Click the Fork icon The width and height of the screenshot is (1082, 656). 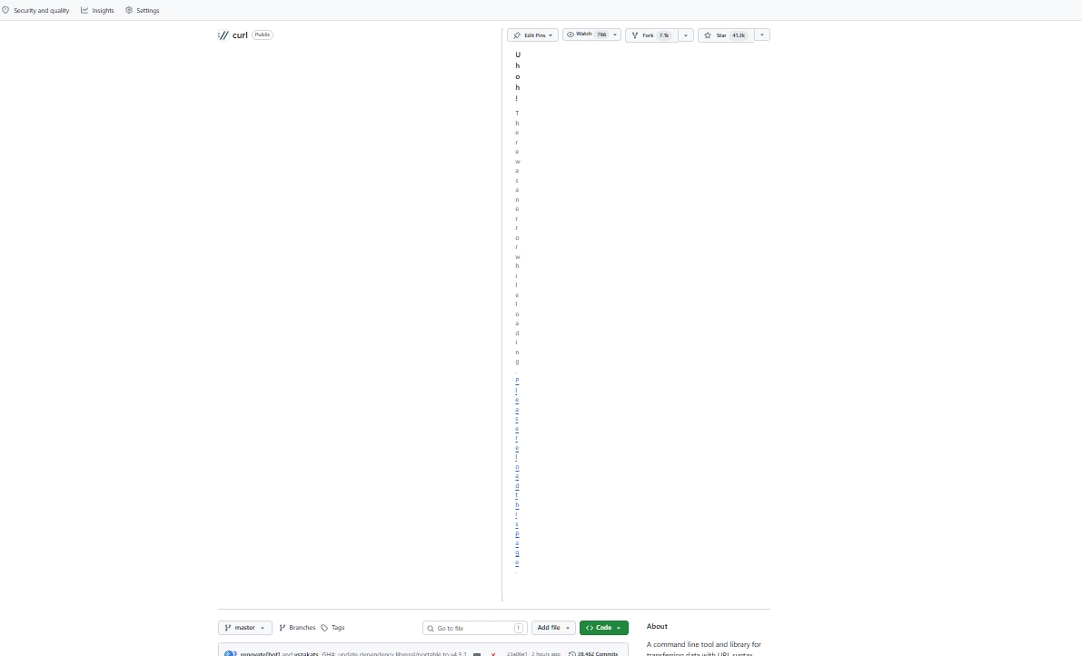click(634, 35)
